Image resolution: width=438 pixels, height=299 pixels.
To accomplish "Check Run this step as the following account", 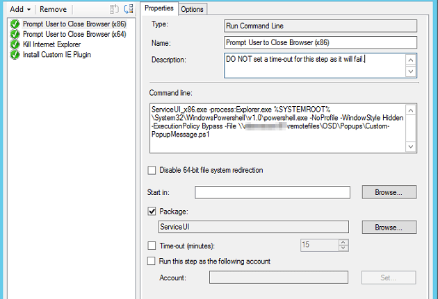I will point(152,261).
